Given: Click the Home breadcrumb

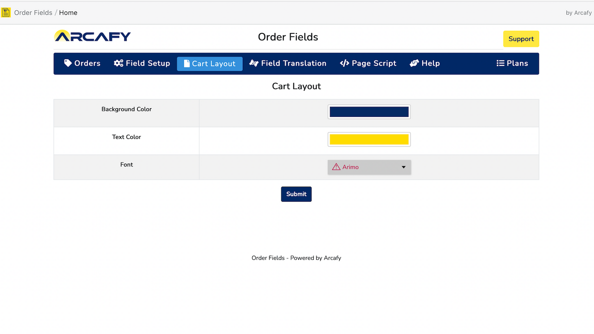Looking at the screenshot, I should point(68,13).
